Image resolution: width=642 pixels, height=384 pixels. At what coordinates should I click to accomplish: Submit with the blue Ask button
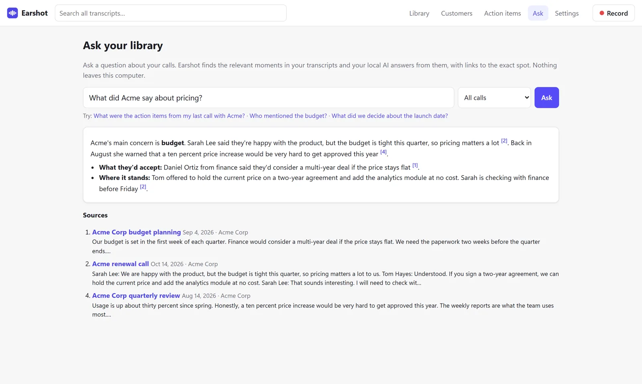(x=547, y=98)
